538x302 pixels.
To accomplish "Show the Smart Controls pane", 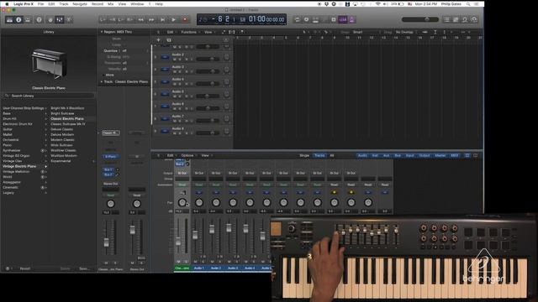I will coord(50,20).
